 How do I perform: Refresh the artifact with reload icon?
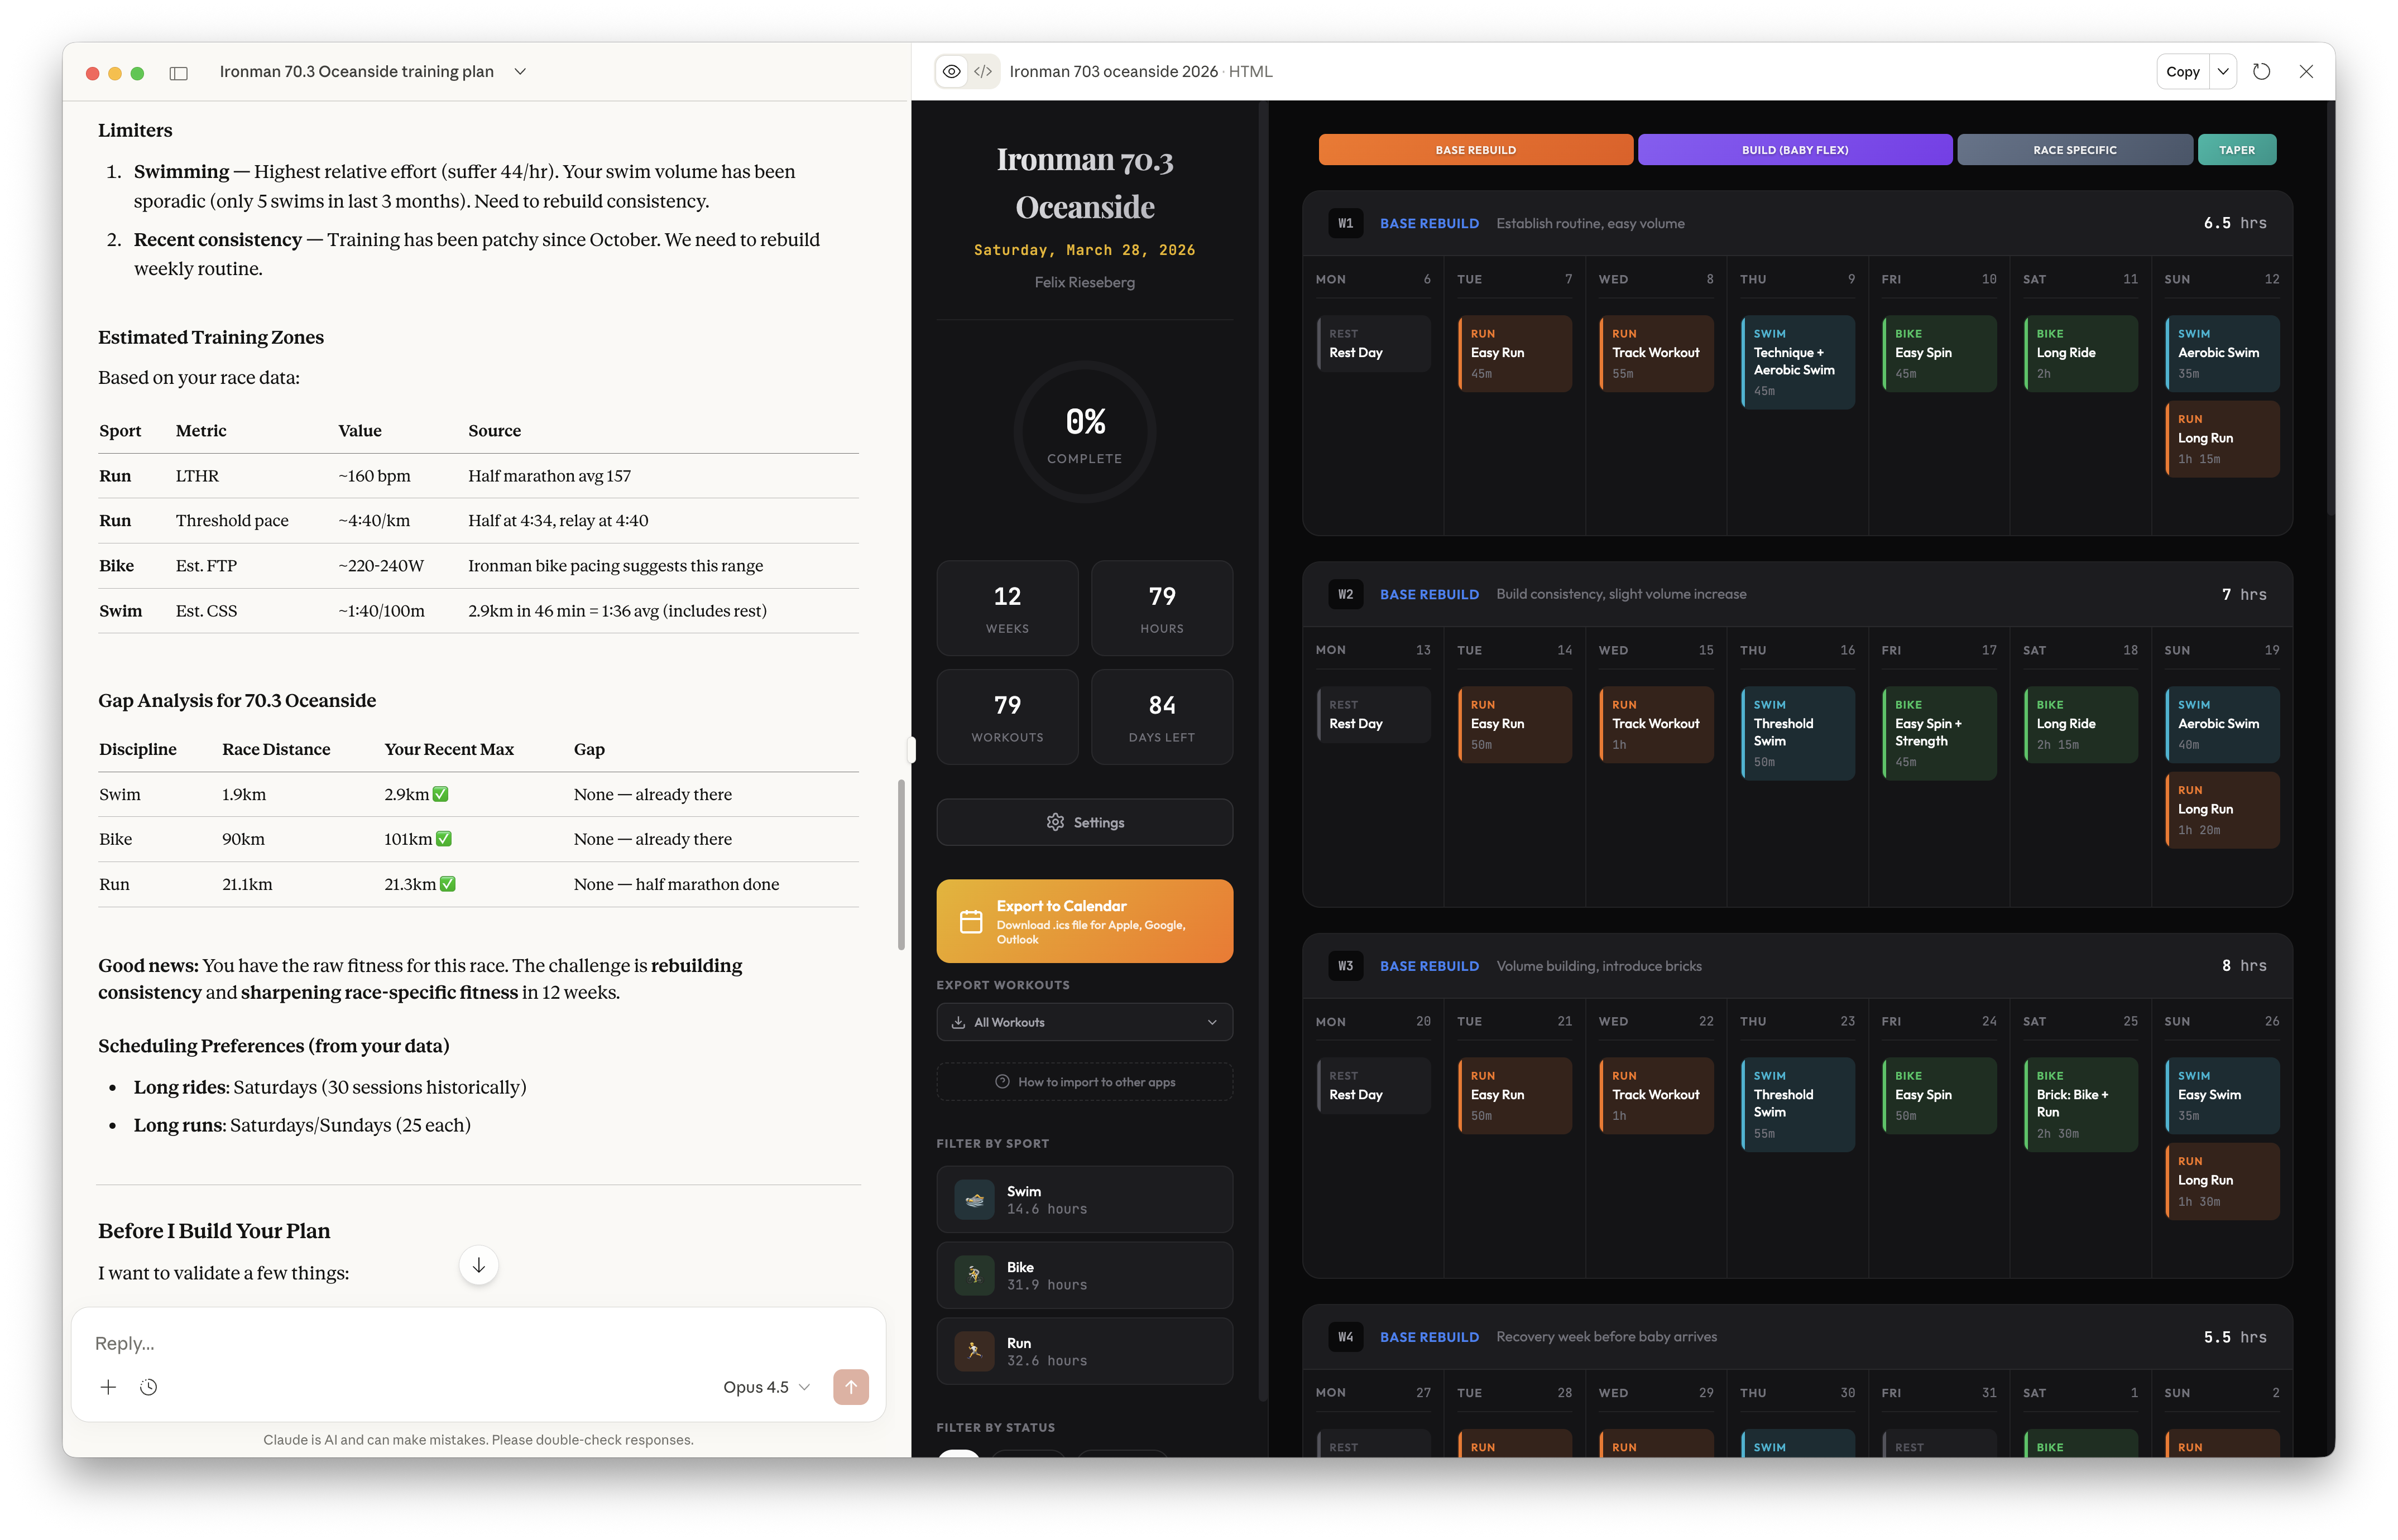(x=2261, y=72)
